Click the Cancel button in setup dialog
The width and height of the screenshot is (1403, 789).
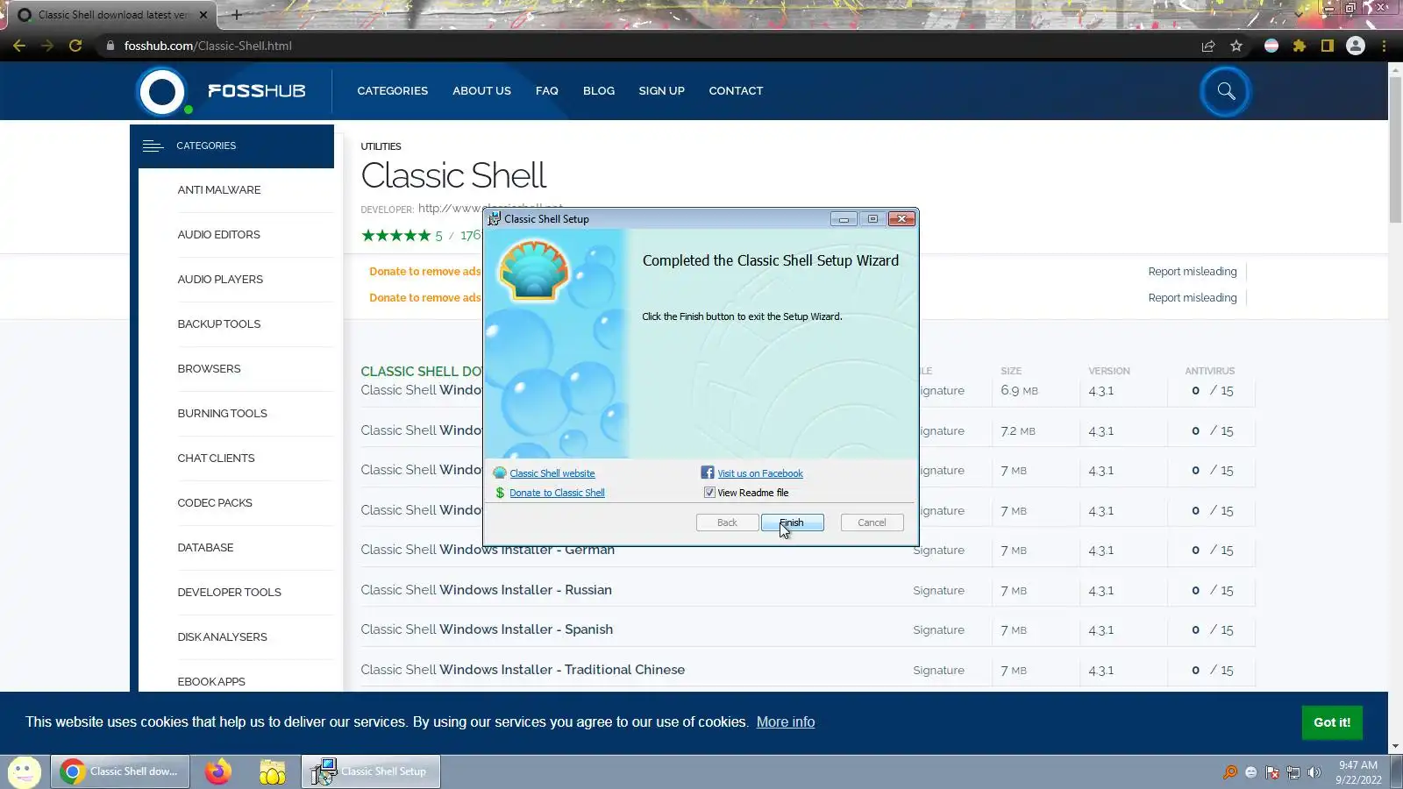(x=872, y=522)
